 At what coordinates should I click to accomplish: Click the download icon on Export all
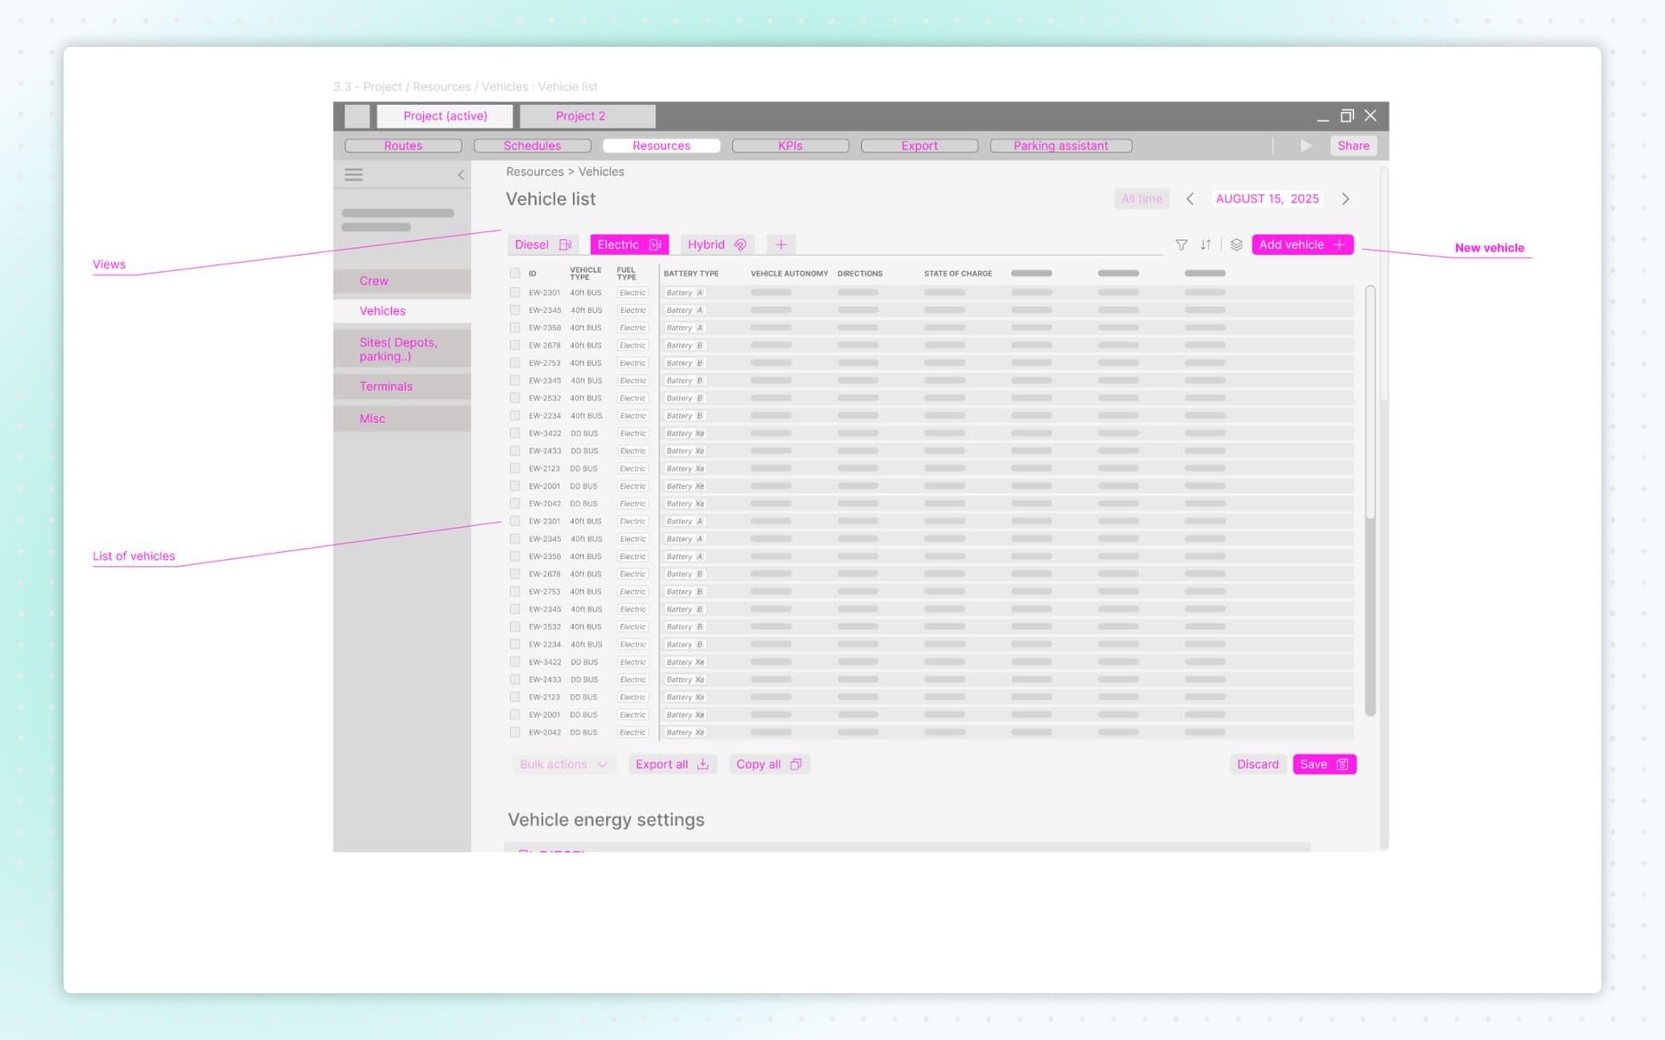pos(702,764)
